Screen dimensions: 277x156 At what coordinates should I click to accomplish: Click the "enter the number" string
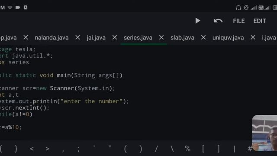91,101
